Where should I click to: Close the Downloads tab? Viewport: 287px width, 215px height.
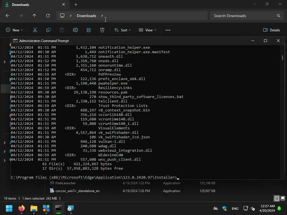click(64, 4)
